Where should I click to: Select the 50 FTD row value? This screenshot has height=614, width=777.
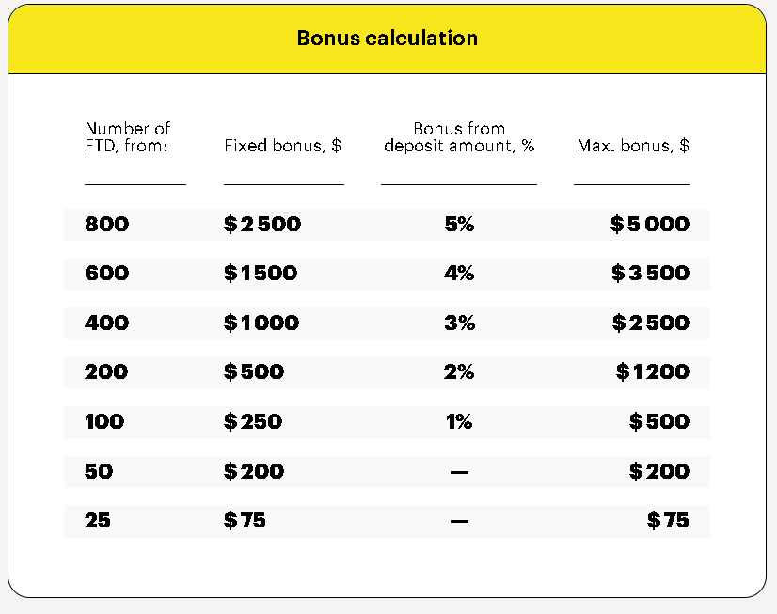[x=99, y=471]
